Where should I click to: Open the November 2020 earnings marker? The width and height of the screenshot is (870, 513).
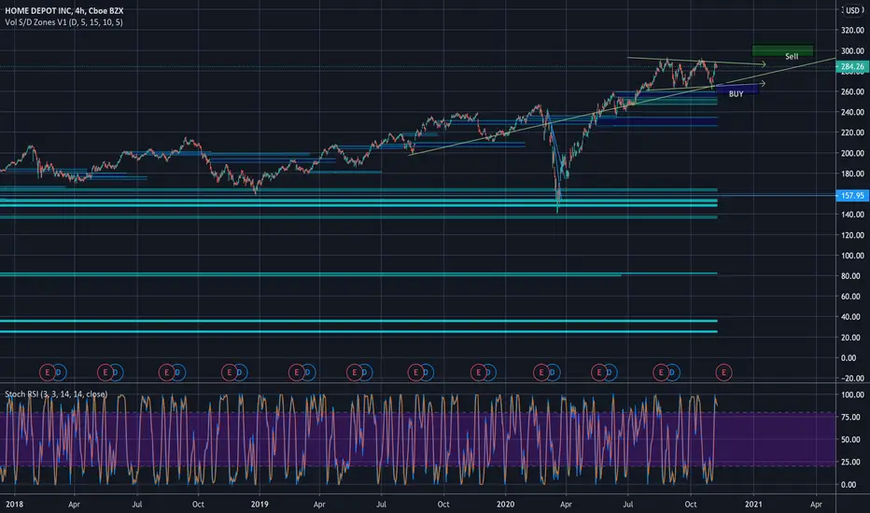pos(723,372)
